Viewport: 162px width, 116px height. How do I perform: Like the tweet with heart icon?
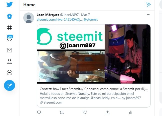(85, 113)
